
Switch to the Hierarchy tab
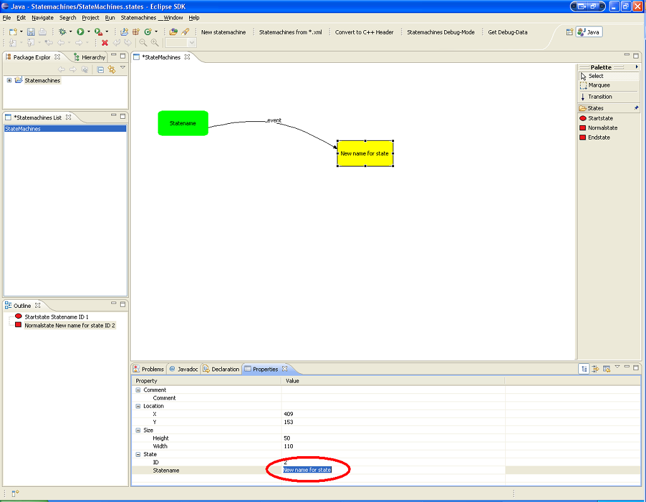tap(89, 57)
